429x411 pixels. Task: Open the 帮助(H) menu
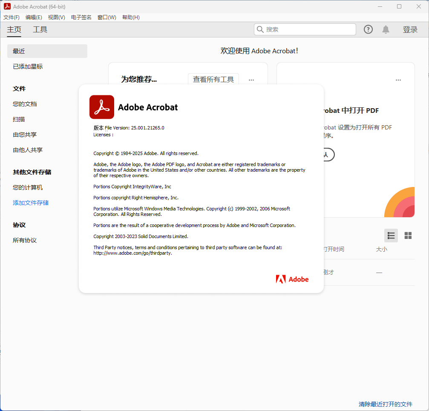(x=131, y=17)
